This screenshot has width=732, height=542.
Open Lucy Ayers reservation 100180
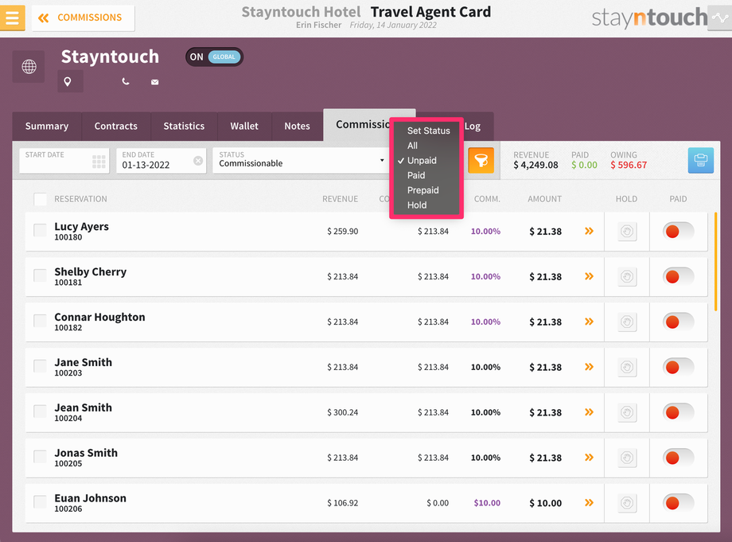82,232
